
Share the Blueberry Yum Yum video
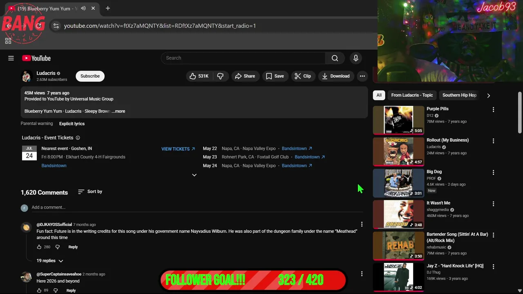point(245,76)
